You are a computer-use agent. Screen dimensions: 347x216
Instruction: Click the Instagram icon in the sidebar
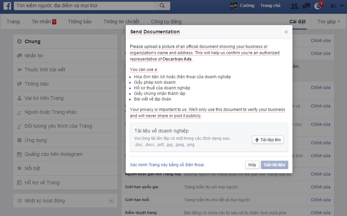coord(19,154)
